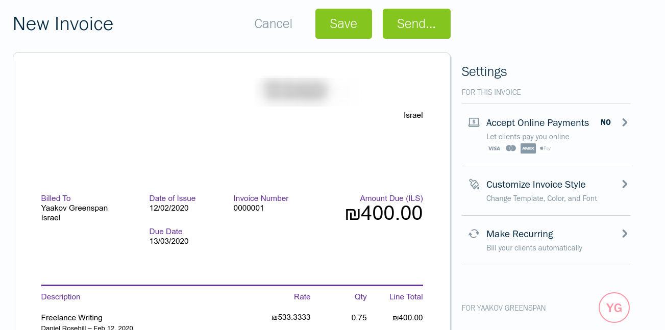Edit the Invoice Number 0000001
Image resolution: width=665 pixels, height=330 pixels.
(x=249, y=208)
